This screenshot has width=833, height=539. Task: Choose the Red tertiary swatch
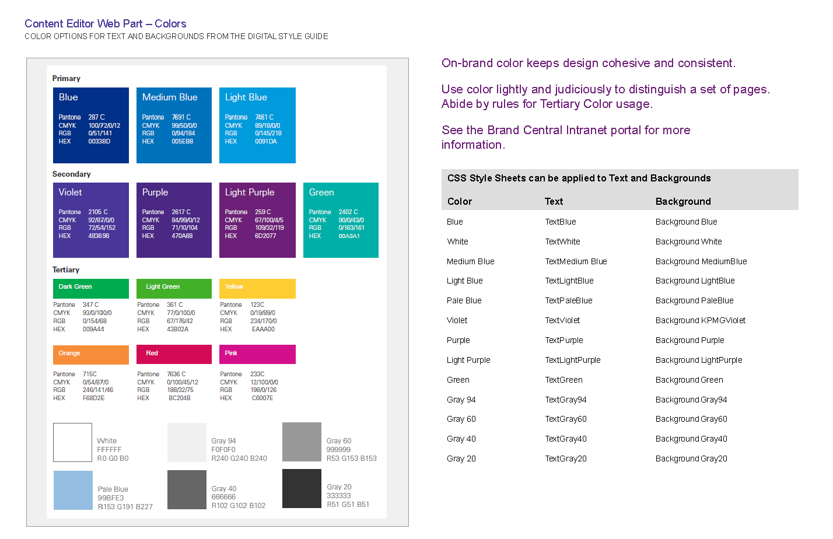(x=174, y=354)
